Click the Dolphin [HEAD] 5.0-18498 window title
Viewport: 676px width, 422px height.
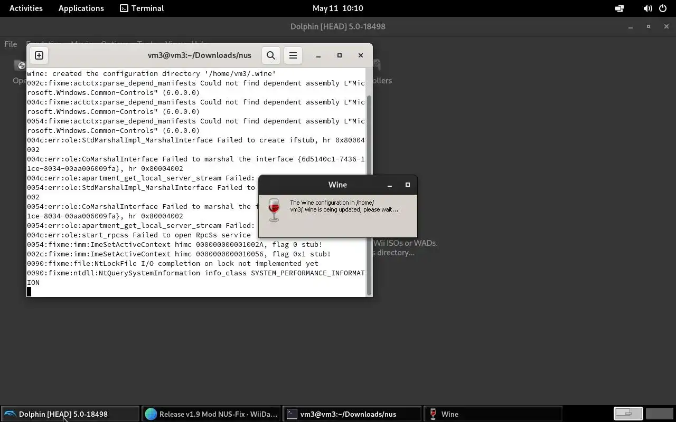point(338,26)
